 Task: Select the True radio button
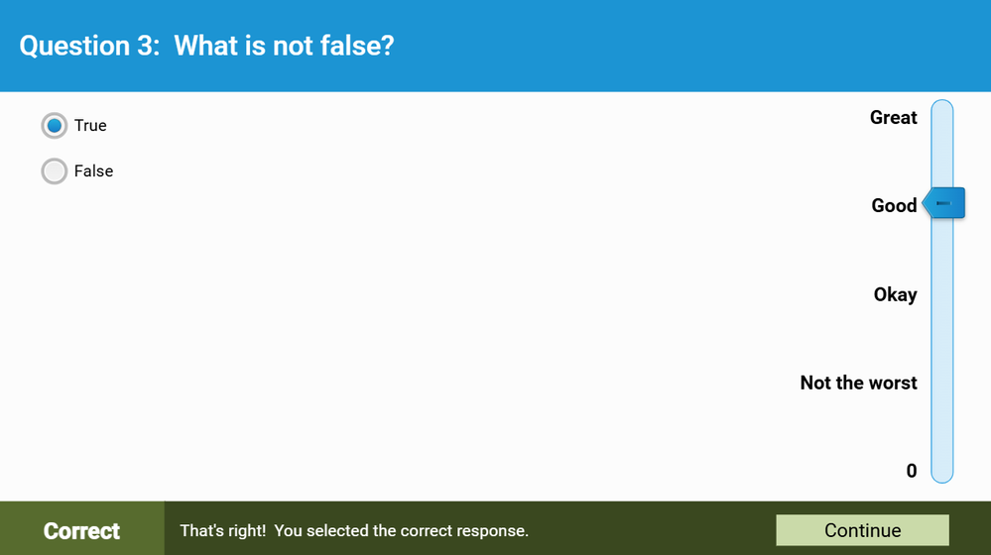[x=55, y=126]
